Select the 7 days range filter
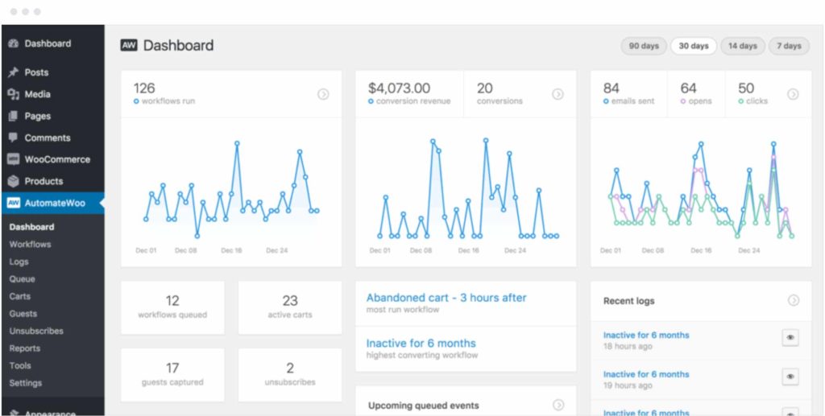This screenshot has width=825, height=416. (x=789, y=46)
